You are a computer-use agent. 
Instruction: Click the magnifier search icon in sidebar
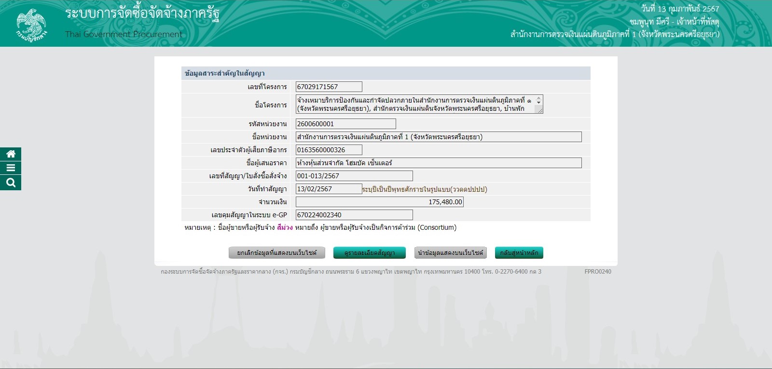[x=11, y=183]
